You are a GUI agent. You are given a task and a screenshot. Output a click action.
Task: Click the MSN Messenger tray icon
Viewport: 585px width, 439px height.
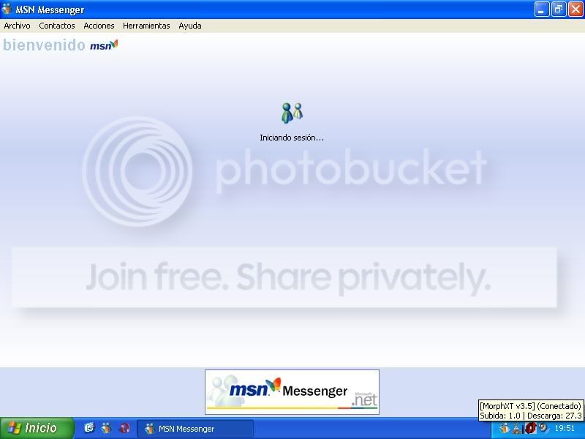click(x=504, y=428)
